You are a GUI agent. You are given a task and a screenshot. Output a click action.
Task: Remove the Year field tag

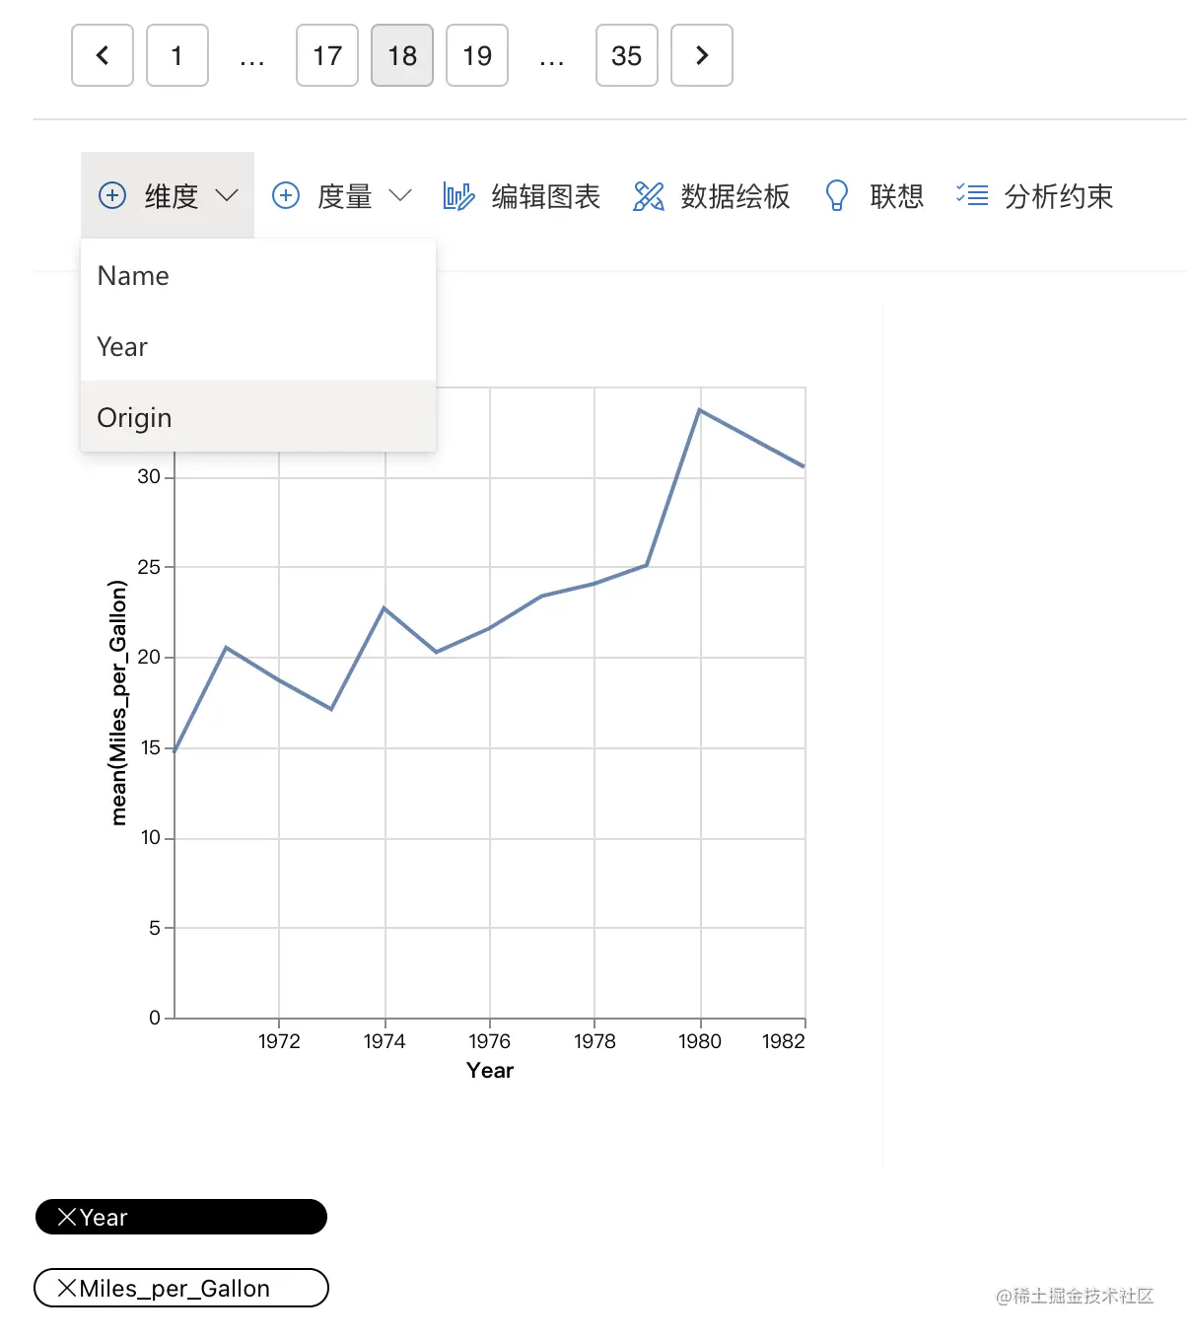point(67,1217)
